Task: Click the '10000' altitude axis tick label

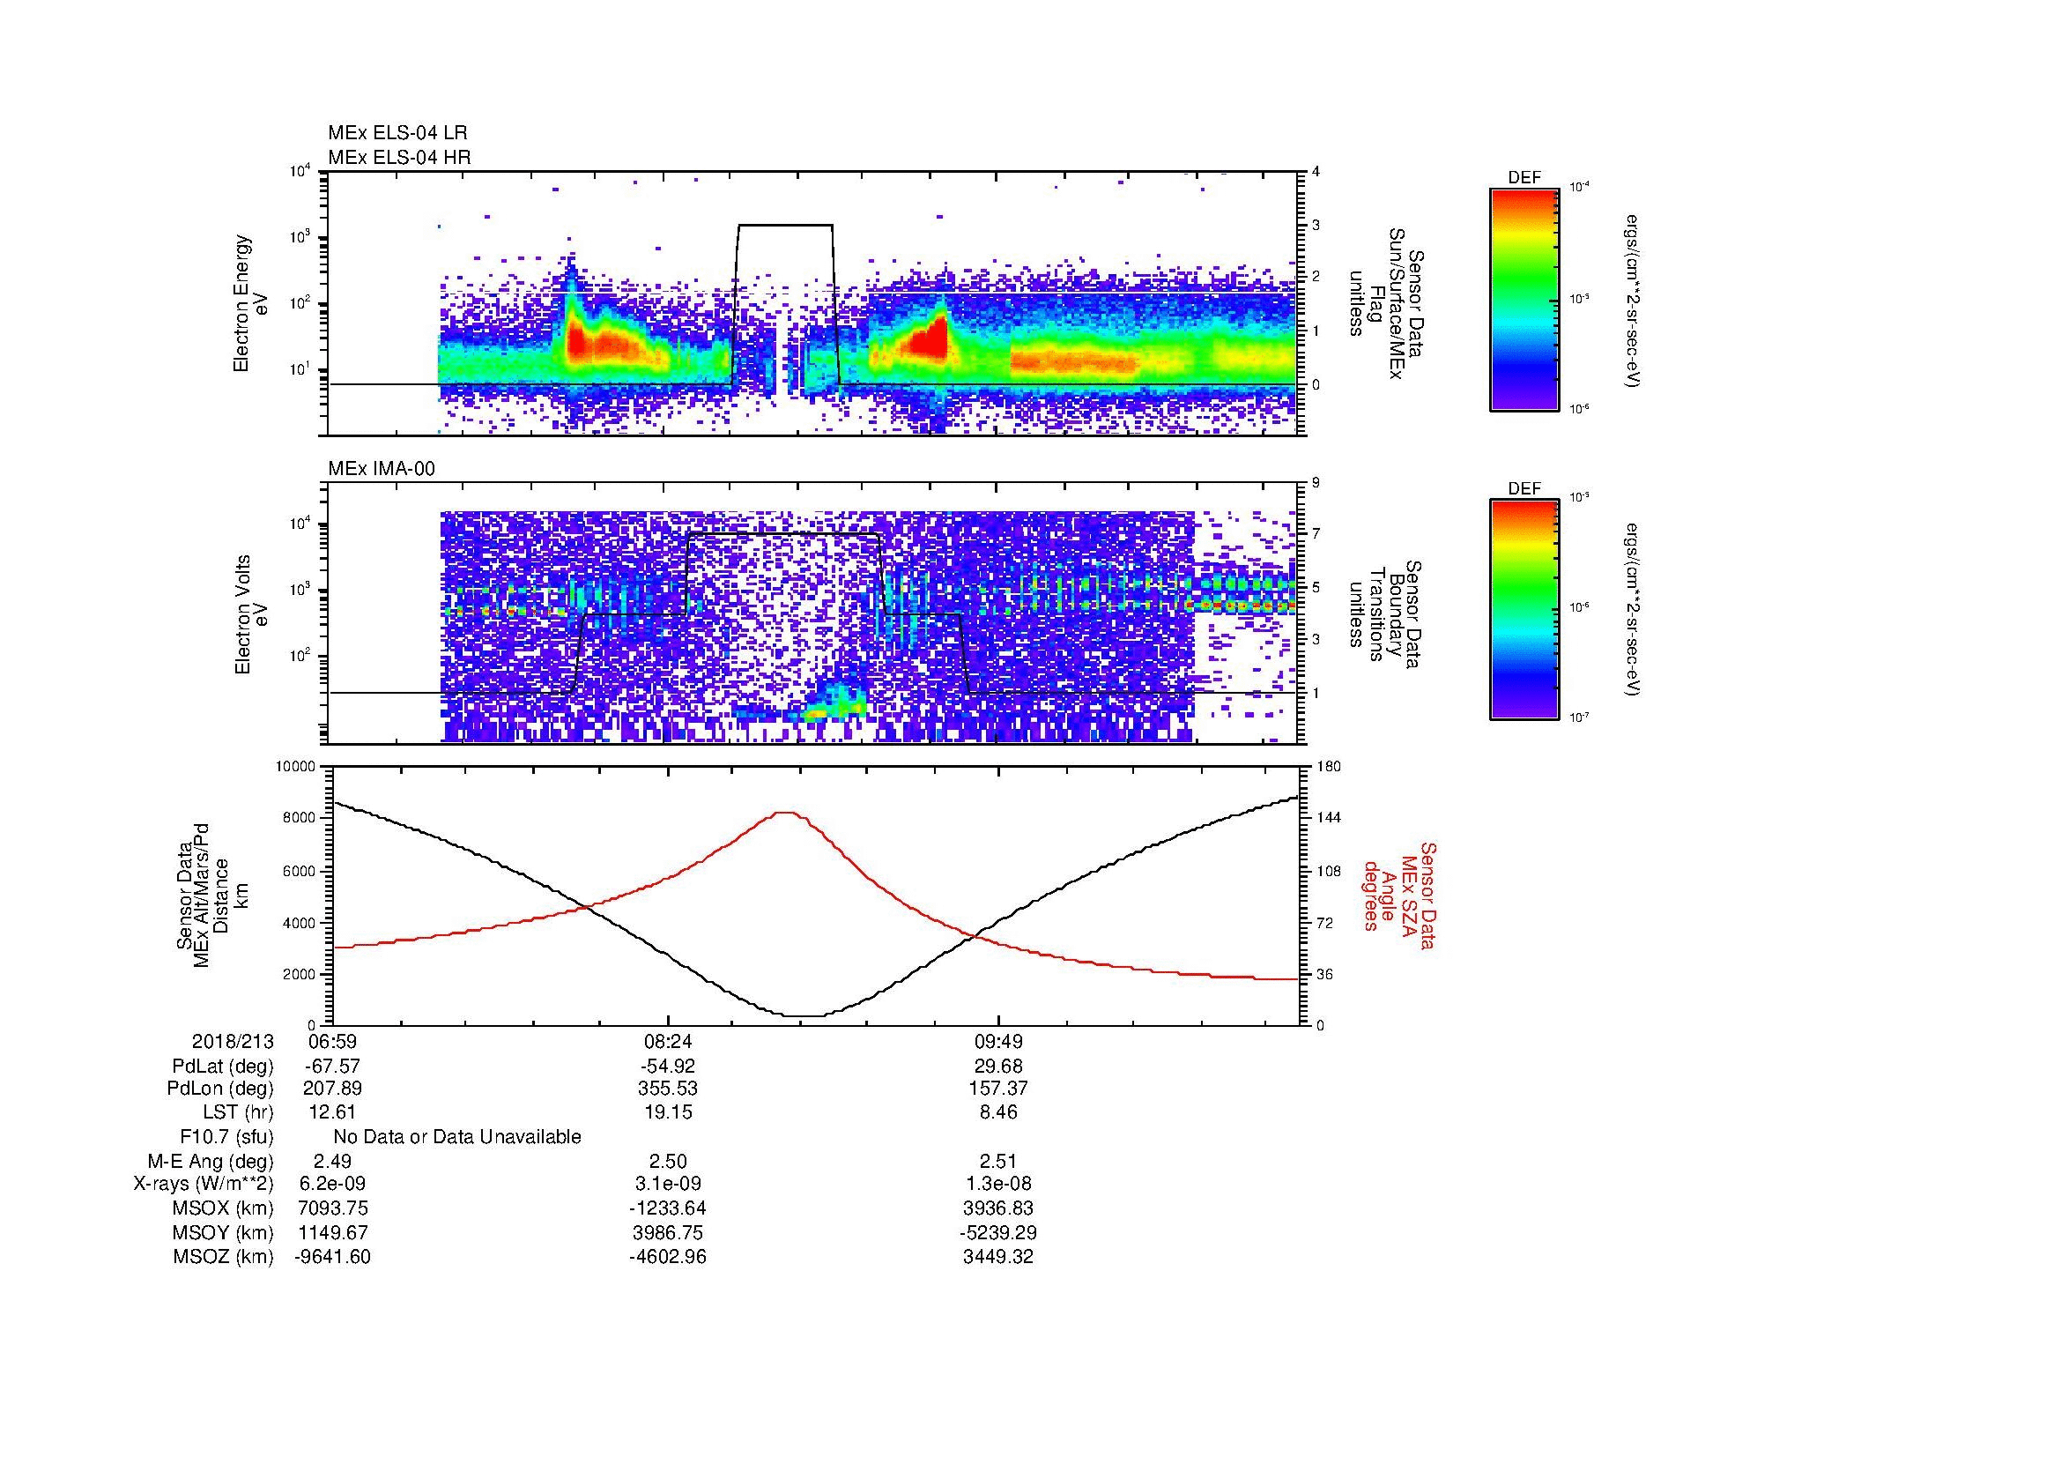Action: tap(296, 767)
